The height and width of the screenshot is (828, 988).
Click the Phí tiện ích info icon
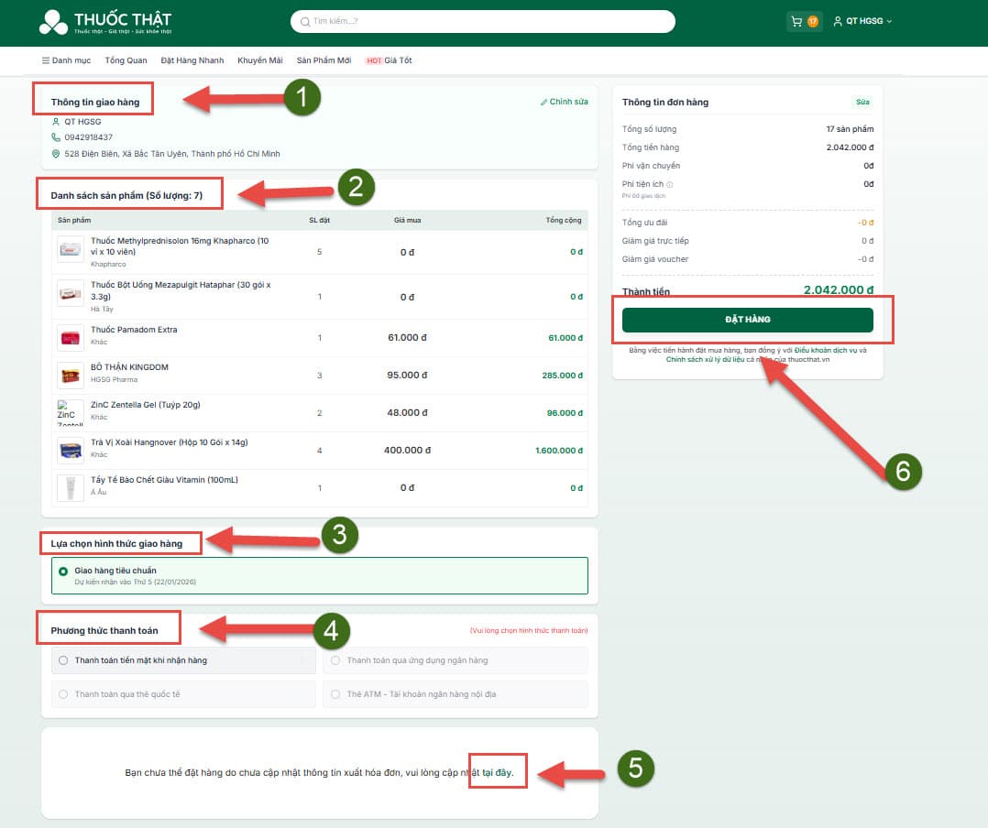pyautogui.click(x=670, y=185)
